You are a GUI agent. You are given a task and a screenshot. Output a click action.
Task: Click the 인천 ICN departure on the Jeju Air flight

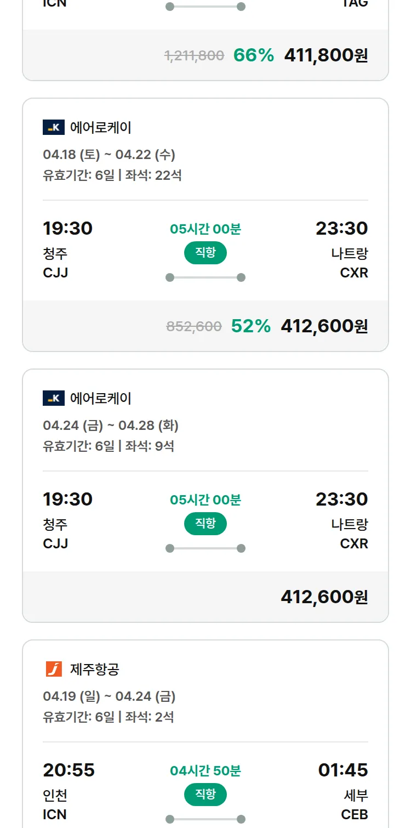point(55,804)
